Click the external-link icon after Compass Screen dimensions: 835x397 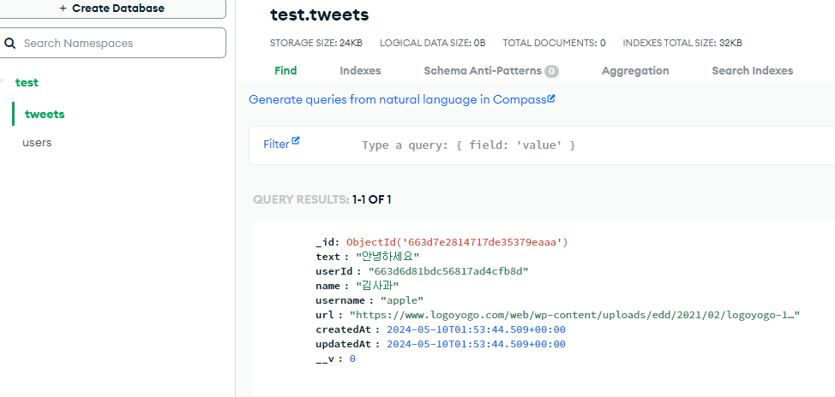pos(551,98)
